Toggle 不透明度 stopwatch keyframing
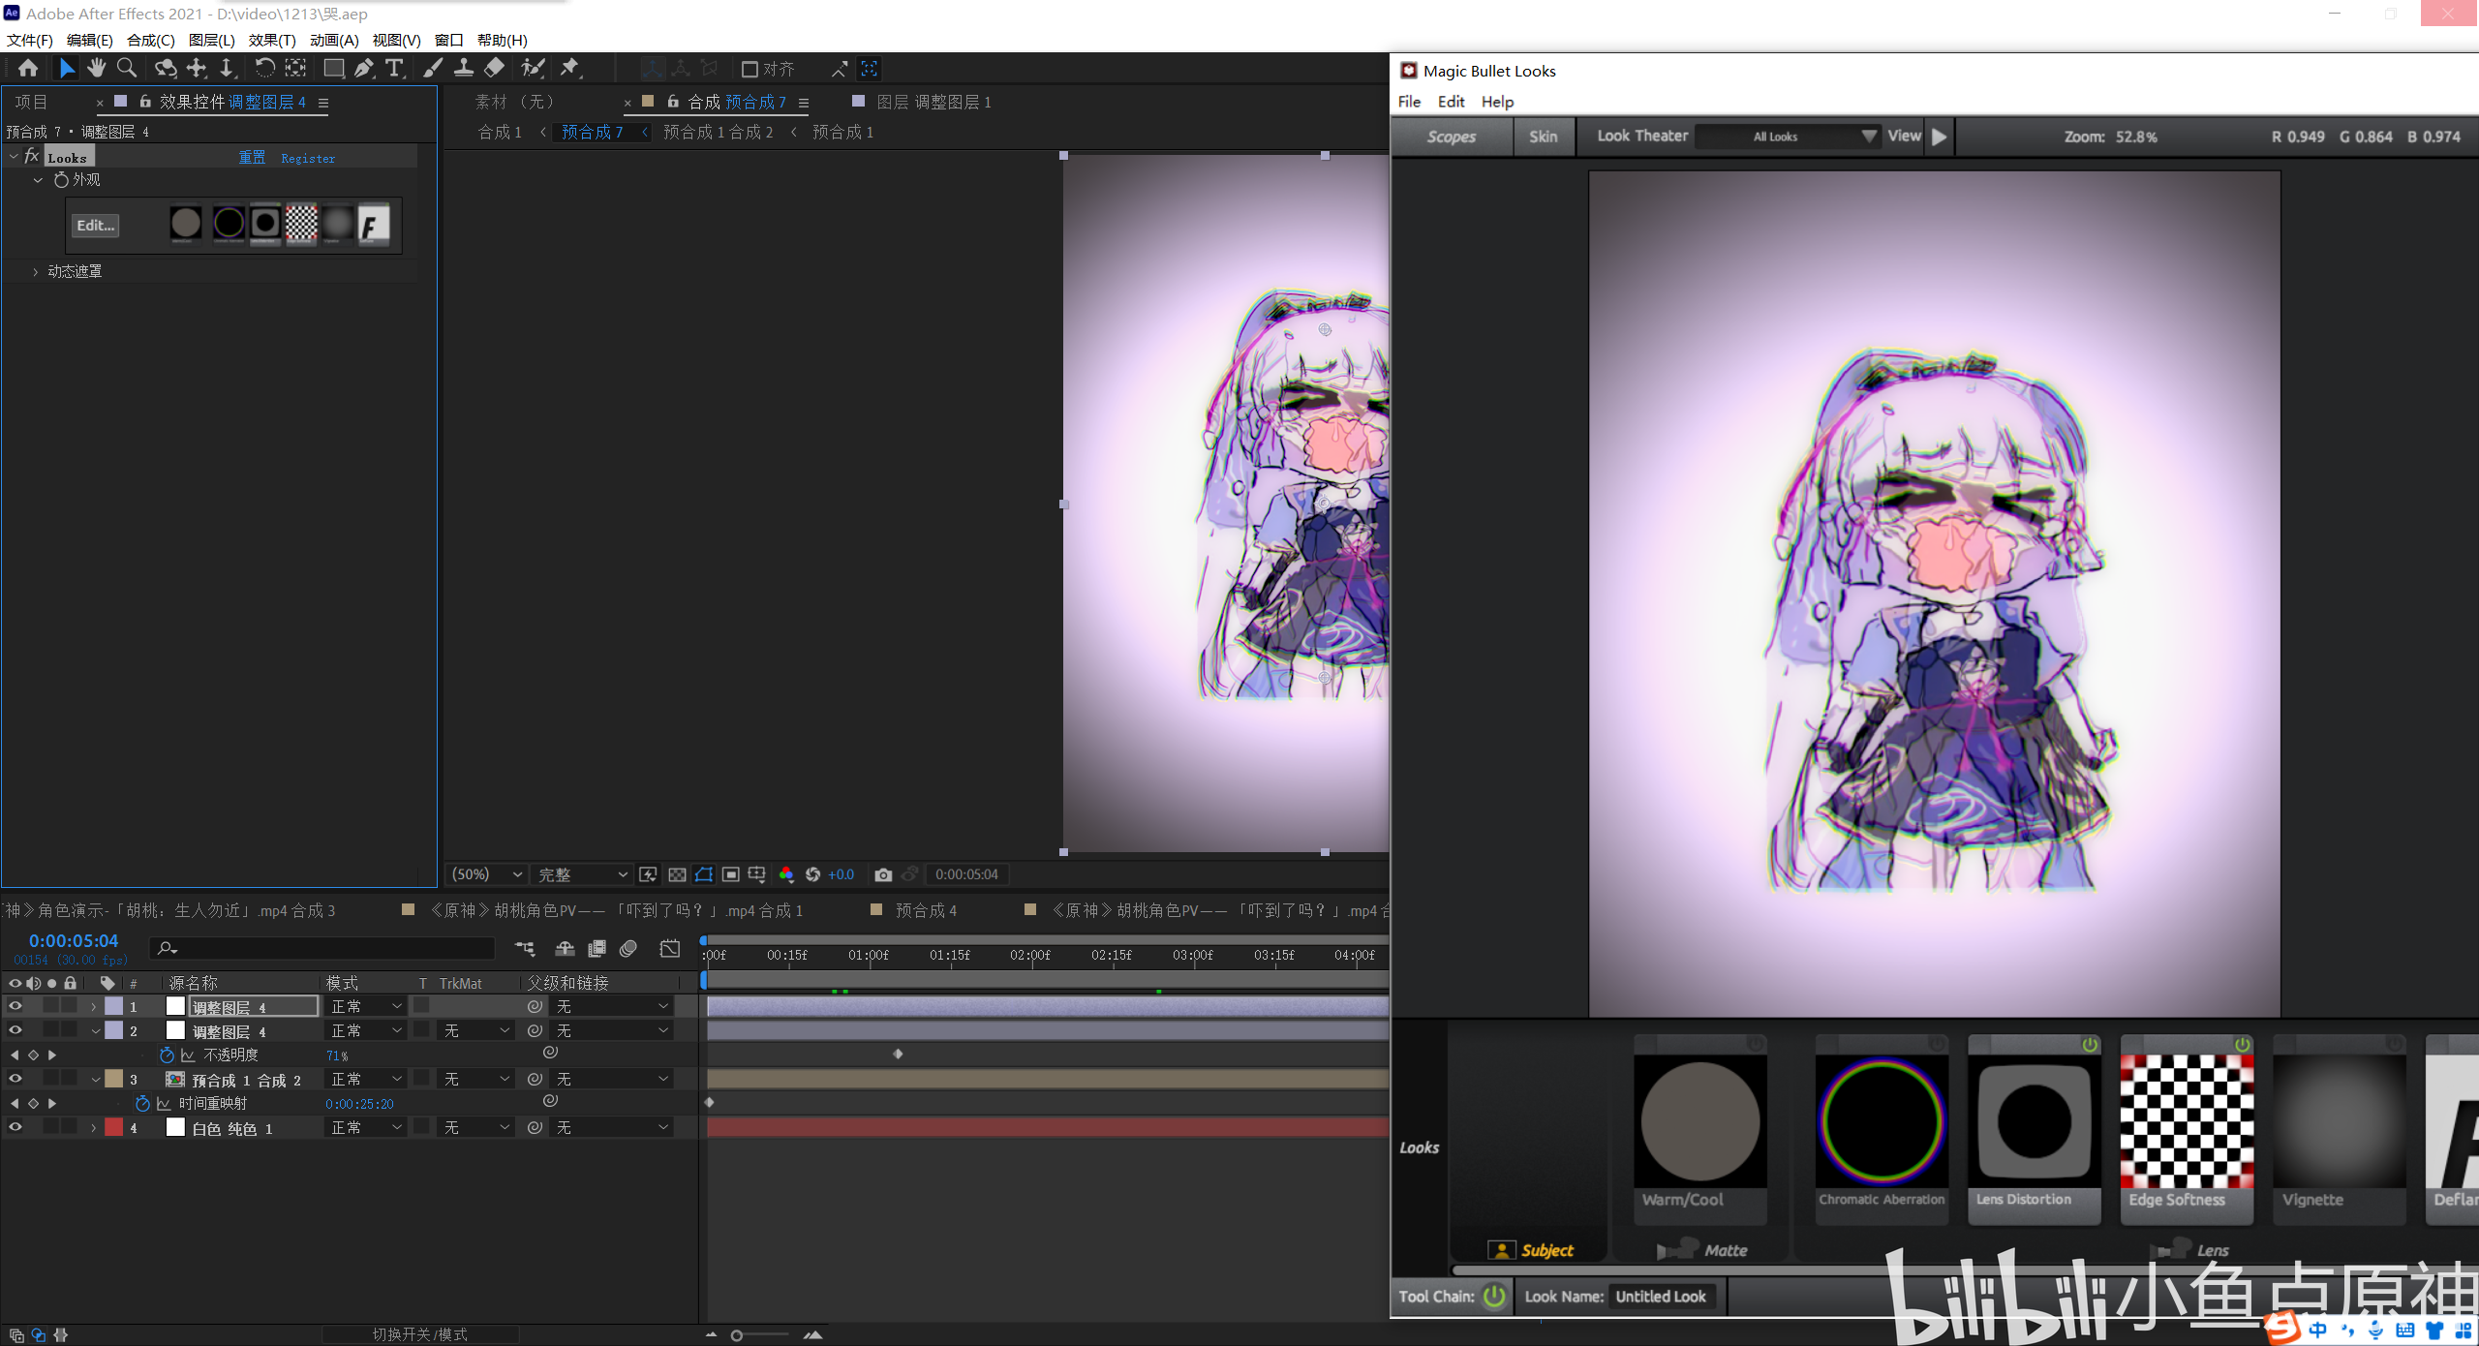The height and width of the screenshot is (1346, 2479). pos(167,1055)
